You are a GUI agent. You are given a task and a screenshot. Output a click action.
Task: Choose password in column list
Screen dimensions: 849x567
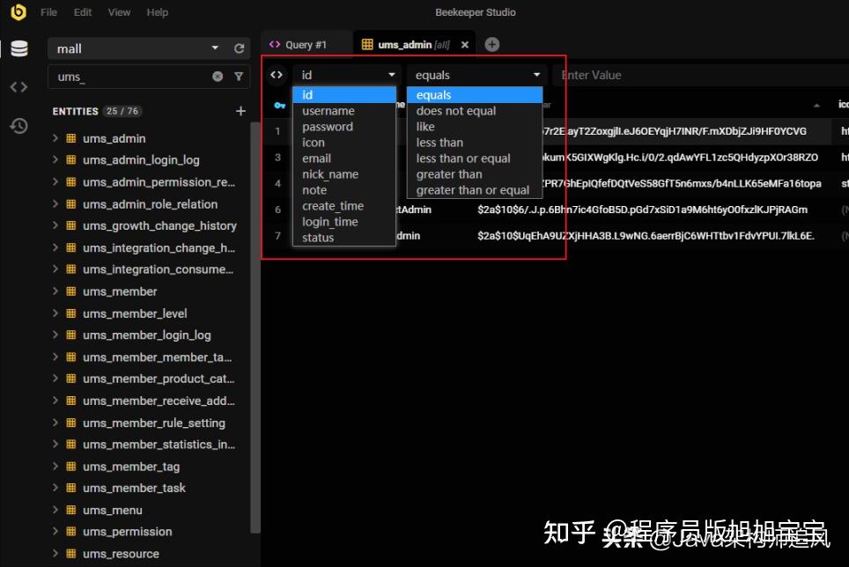pos(343,127)
